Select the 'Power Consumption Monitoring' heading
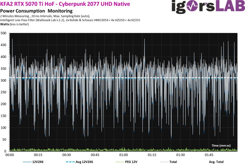245x165 pixels. [36, 11]
